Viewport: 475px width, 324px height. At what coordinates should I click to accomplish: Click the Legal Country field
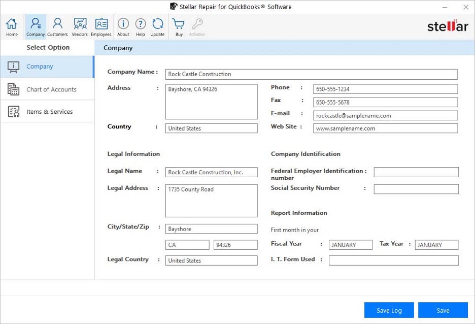pyautogui.click(x=212, y=261)
